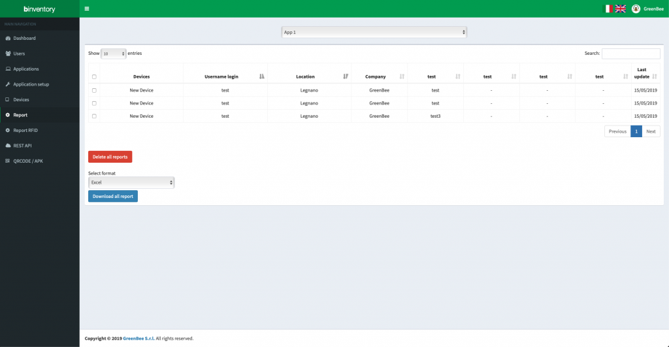Open the Excel format dropdown
The width and height of the screenshot is (669, 347).
click(131, 182)
